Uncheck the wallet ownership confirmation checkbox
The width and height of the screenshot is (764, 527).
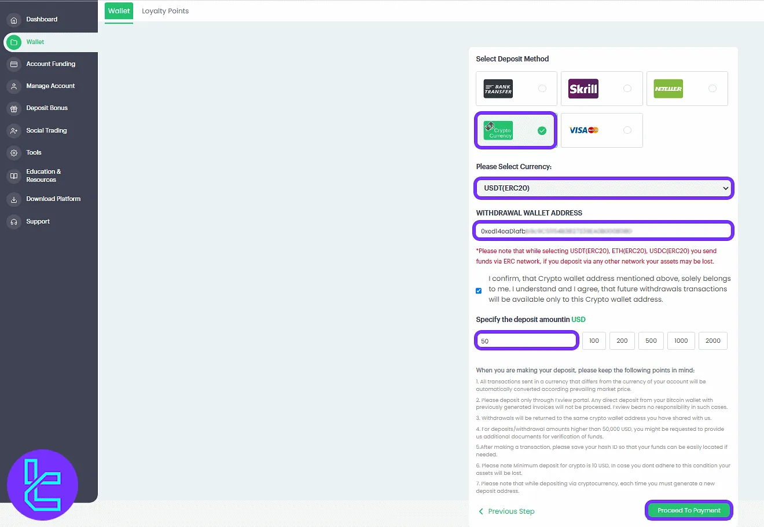point(479,291)
